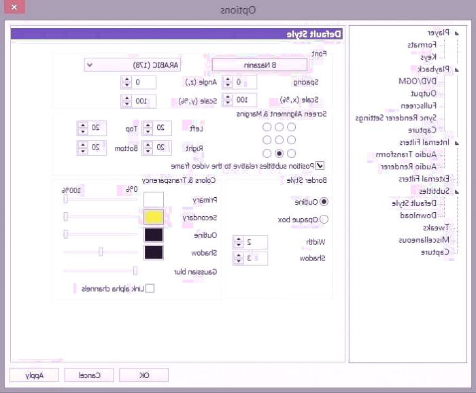Screen dimensions: 476x393
Task: Click the B Nazanin font button
Action: point(259,65)
